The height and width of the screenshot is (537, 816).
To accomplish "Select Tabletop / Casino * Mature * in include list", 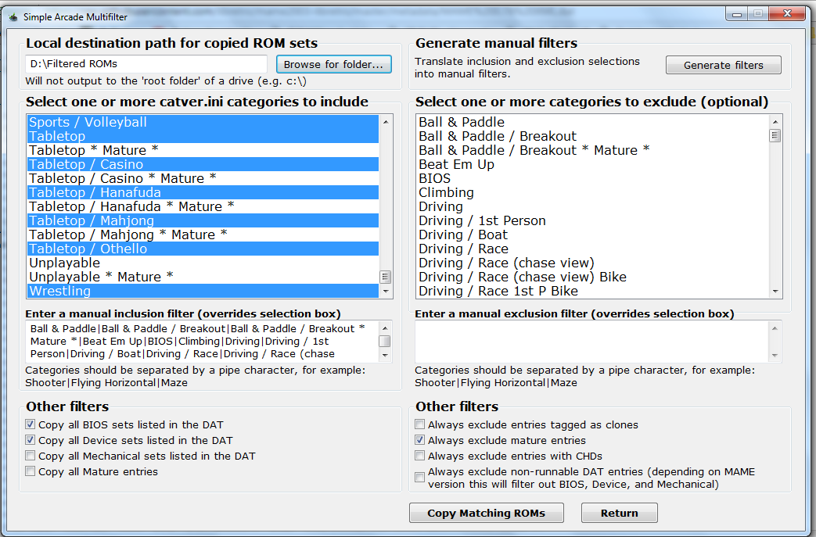I will point(203,178).
